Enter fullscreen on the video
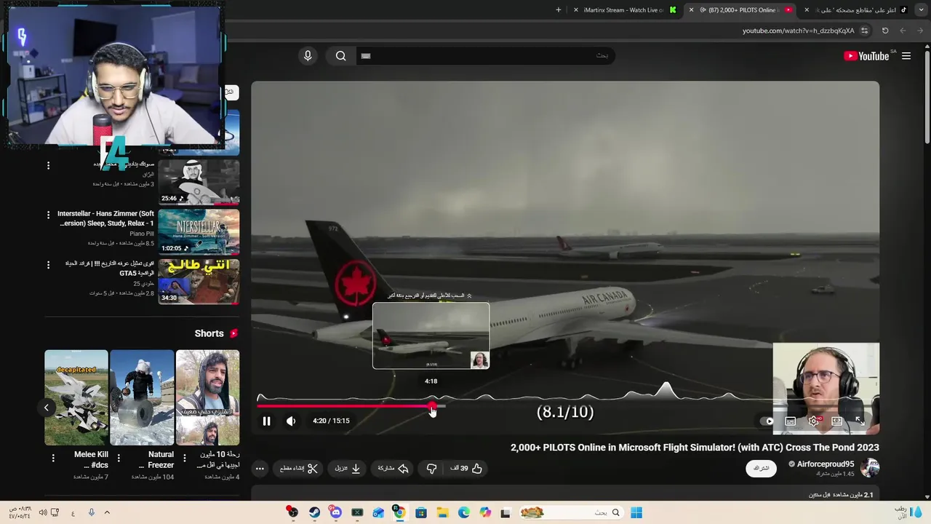Viewport: 931px width, 524px height. [x=860, y=421]
